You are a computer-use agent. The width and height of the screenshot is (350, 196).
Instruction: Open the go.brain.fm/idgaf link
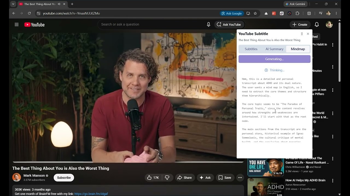click(91, 194)
